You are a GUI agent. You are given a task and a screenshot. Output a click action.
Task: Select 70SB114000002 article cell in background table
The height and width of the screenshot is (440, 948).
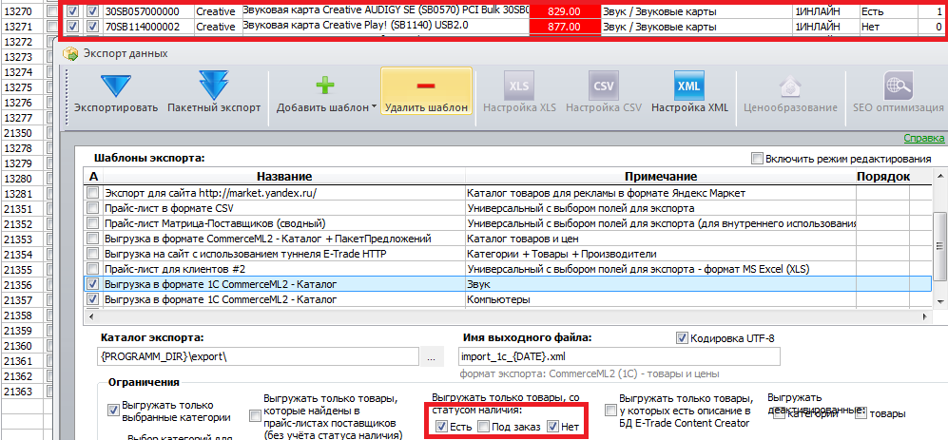[147, 27]
